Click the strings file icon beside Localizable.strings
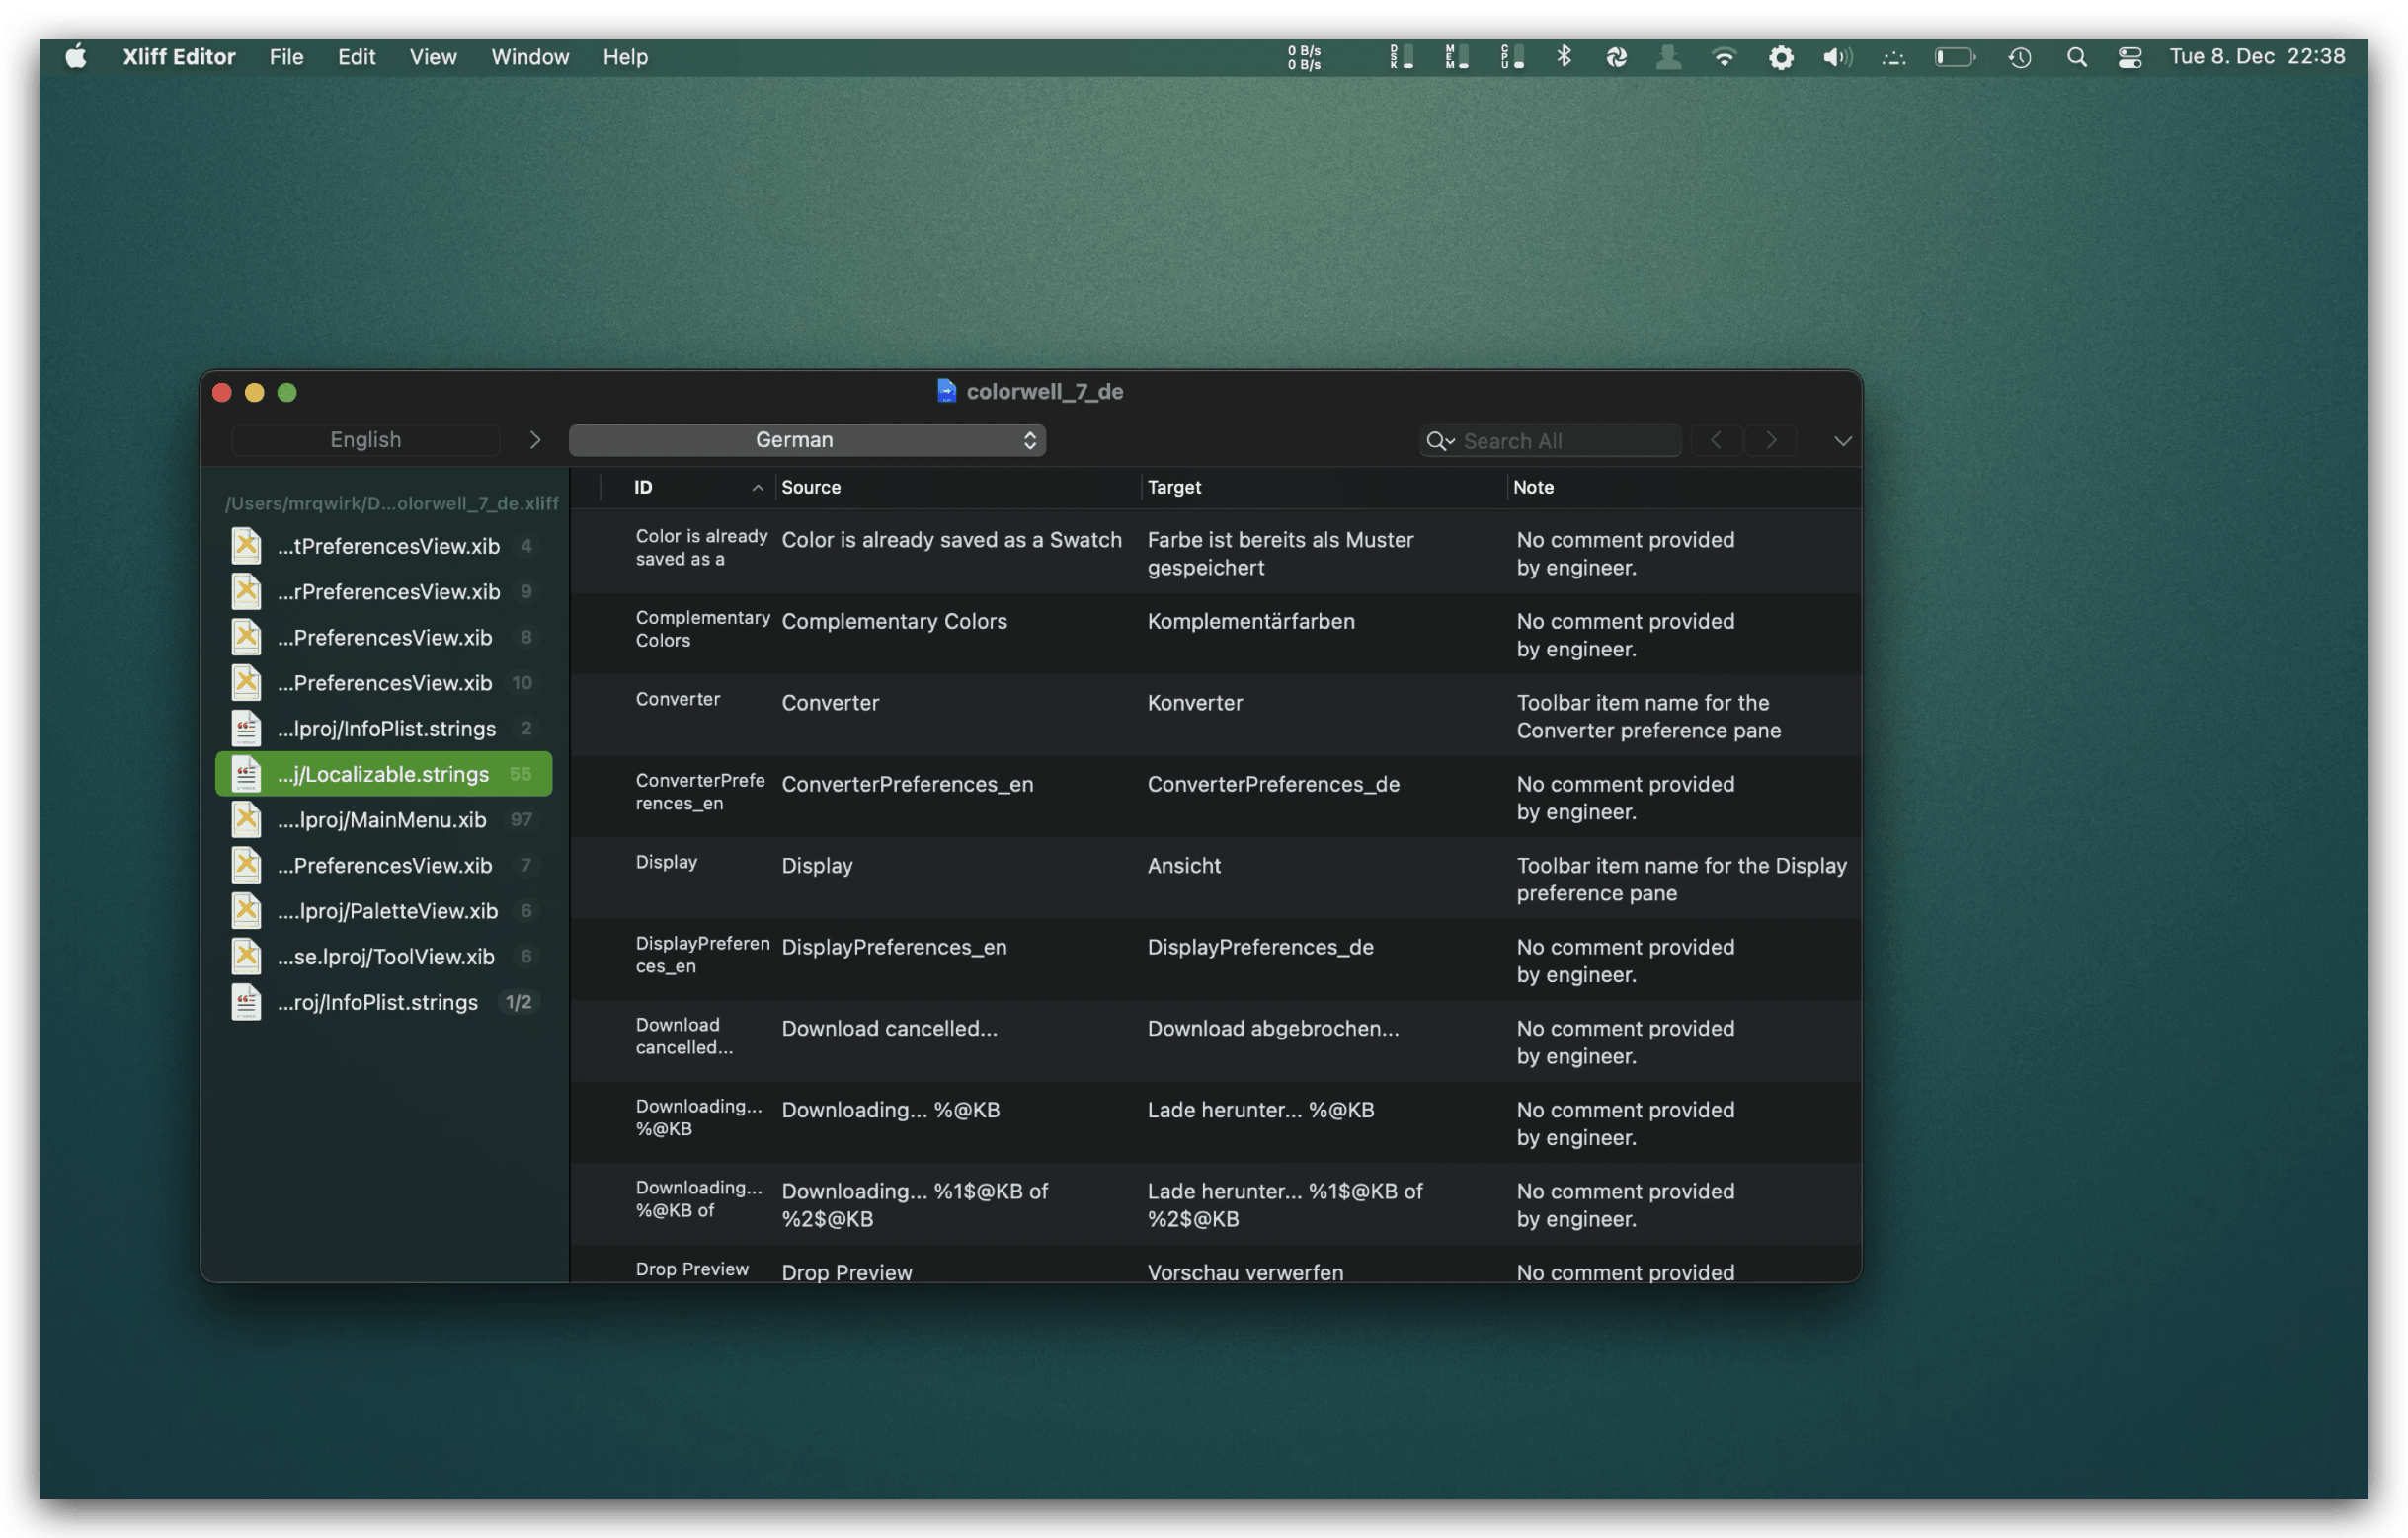Screen dimensions: 2408x1538 click(246, 774)
